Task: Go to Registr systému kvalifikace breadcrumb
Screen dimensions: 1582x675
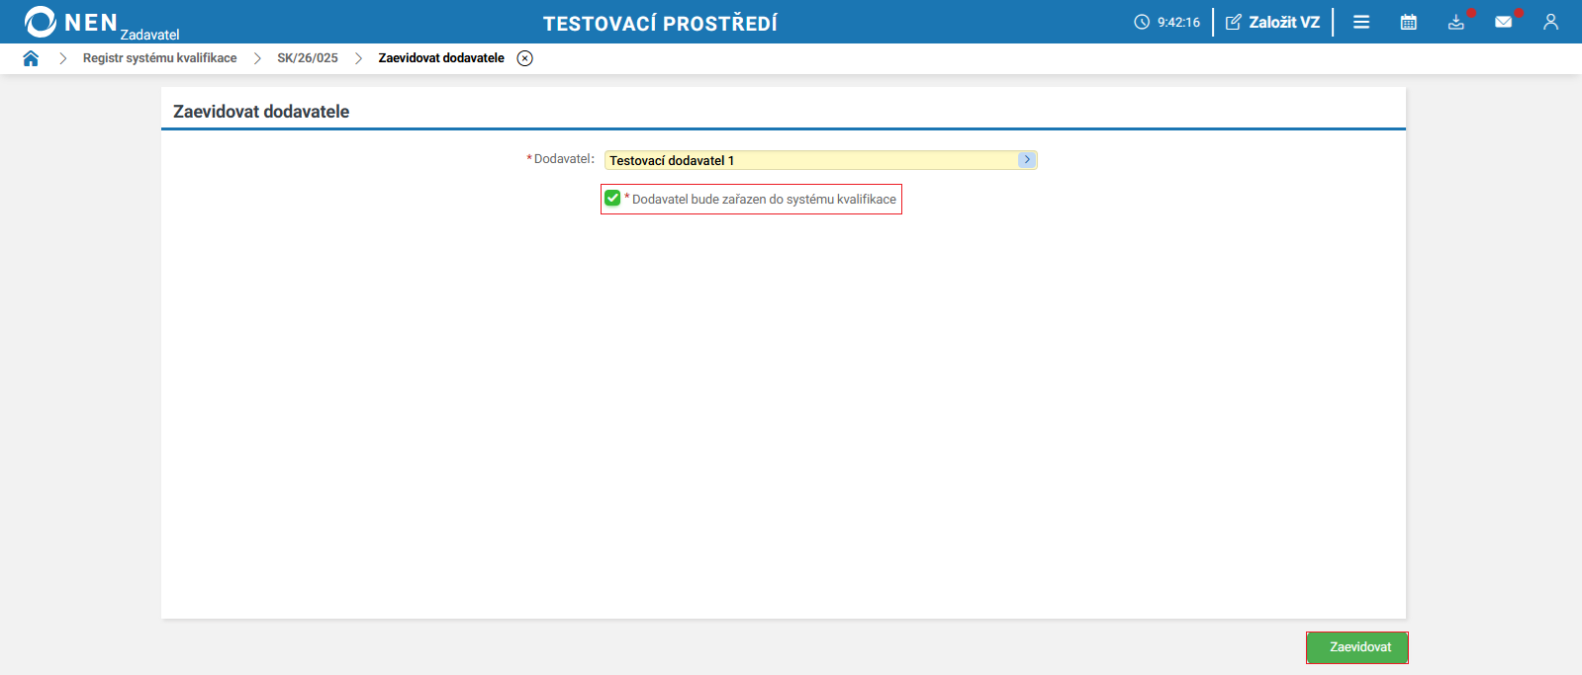Action: click(160, 58)
